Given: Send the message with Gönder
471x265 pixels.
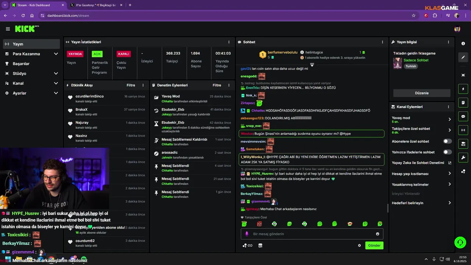Looking at the screenshot, I should [374, 245].
